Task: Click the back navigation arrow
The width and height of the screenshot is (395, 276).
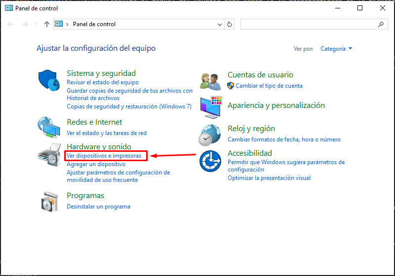Action: tap(10, 24)
